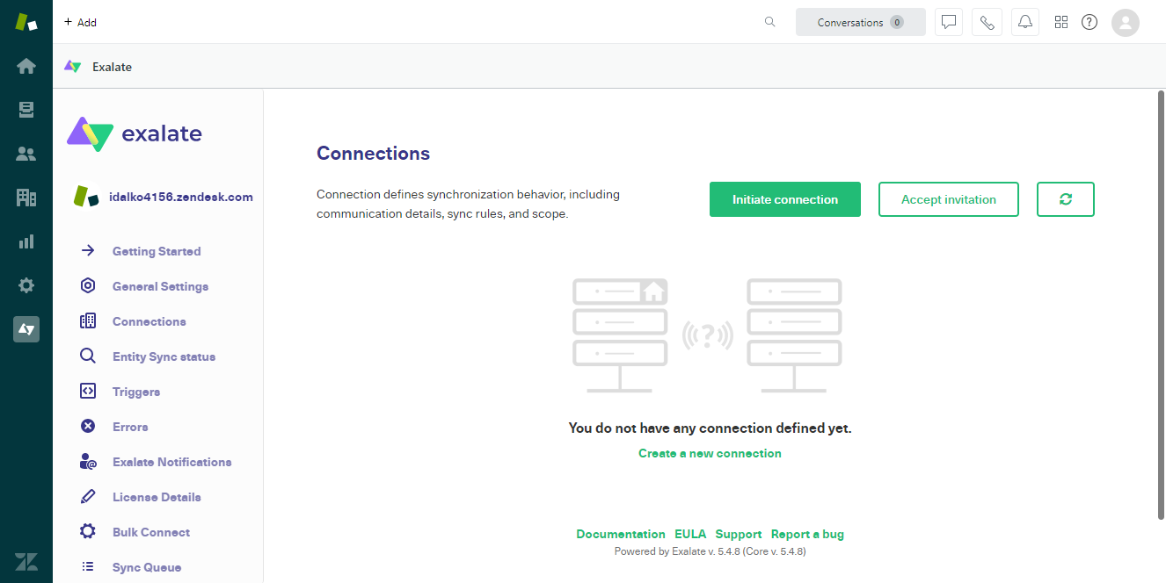The width and height of the screenshot is (1166, 583).
Task: Click Bulk Connect gear icon
Action: tap(88, 532)
